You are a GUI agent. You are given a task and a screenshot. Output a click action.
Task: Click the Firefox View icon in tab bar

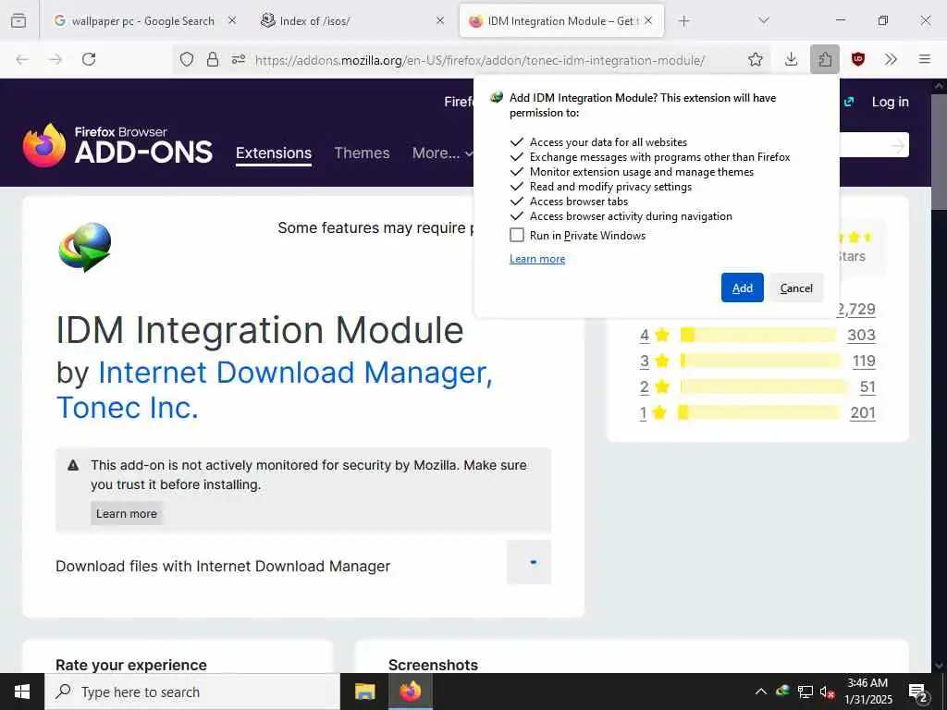(18, 21)
